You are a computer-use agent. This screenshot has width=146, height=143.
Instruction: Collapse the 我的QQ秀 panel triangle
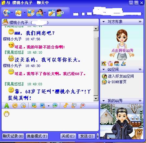pos(103,101)
